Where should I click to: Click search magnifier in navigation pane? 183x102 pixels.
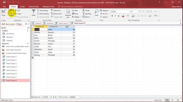tap(28, 28)
